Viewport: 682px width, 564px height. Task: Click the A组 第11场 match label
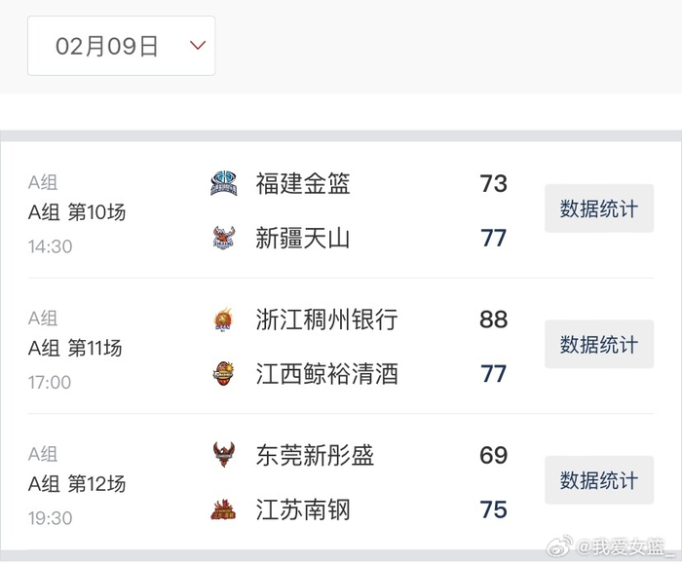[x=77, y=348]
